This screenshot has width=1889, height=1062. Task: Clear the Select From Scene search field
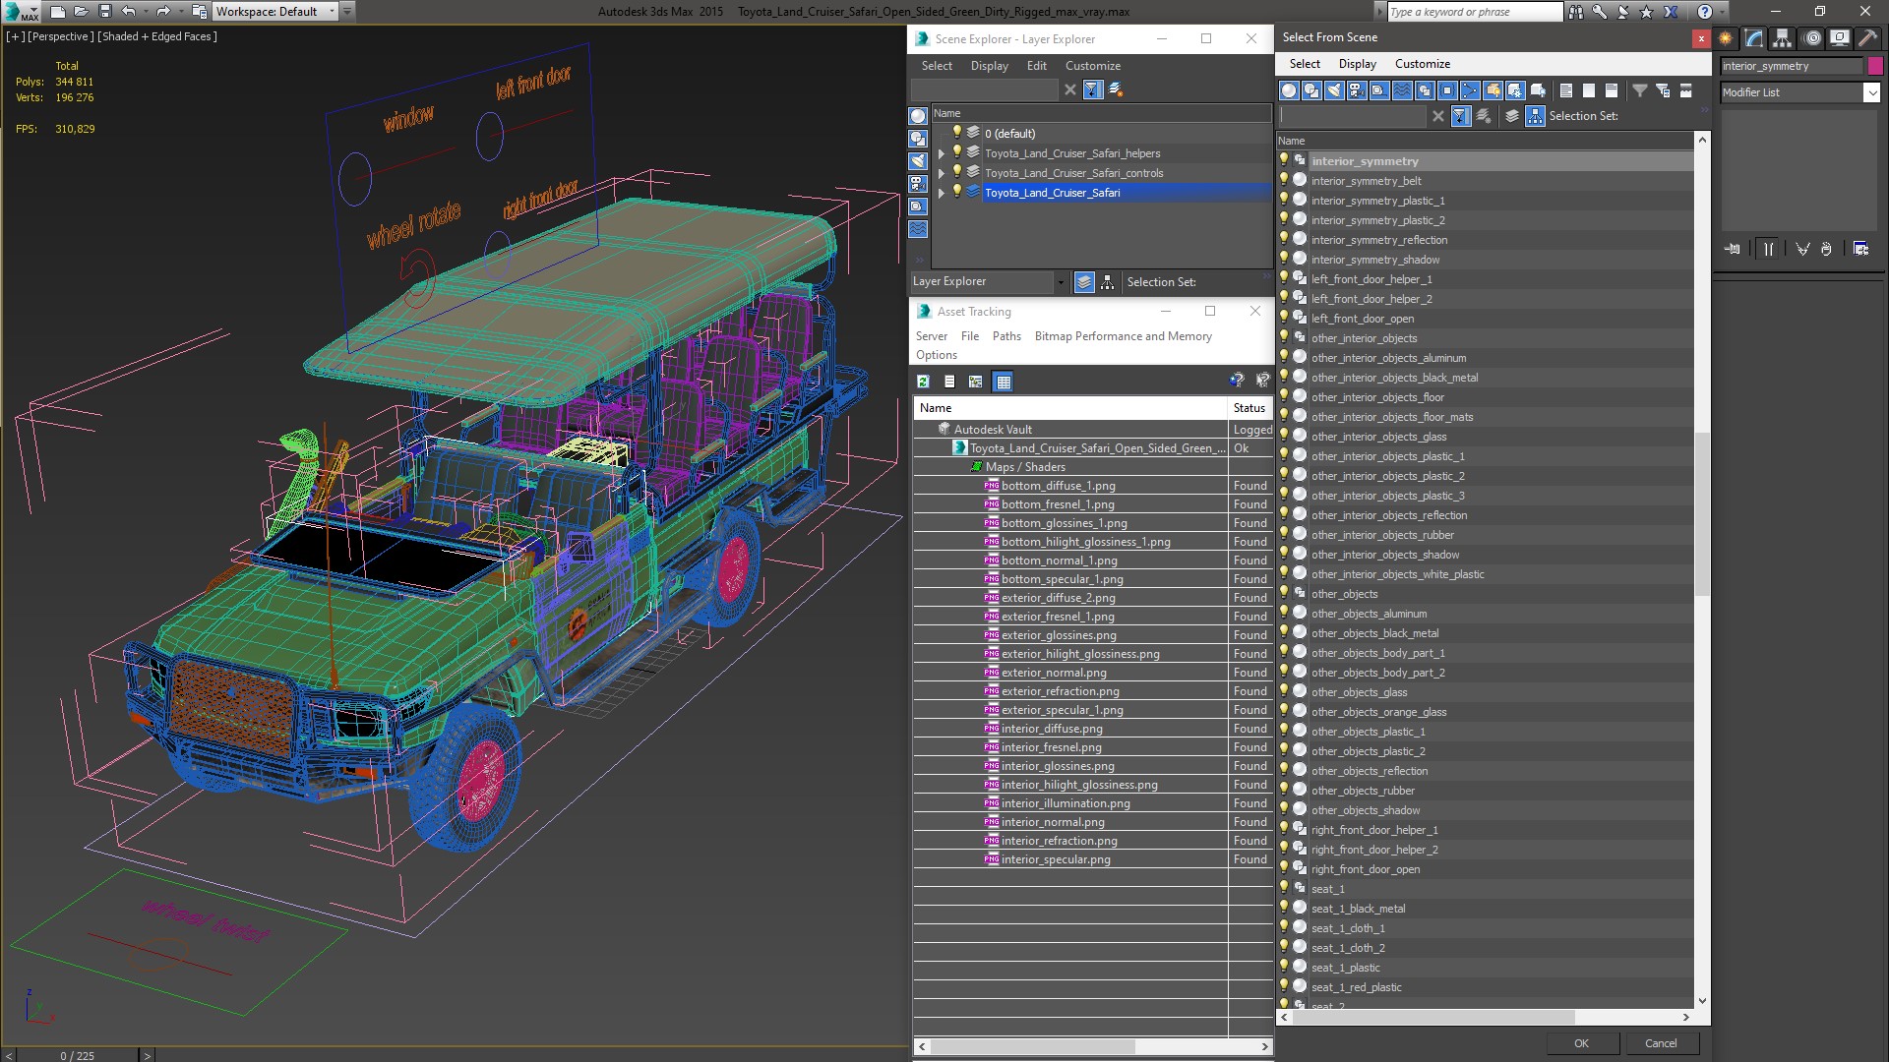click(1438, 116)
